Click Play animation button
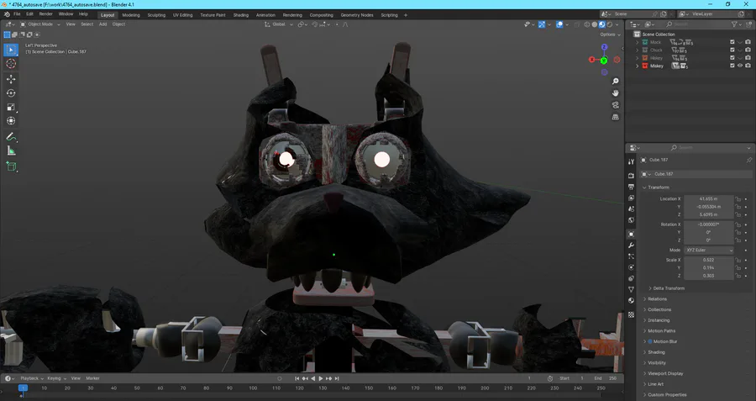This screenshot has height=401, width=756. click(x=321, y=379)
